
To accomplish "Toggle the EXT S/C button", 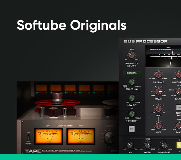I will click(132, 129).
